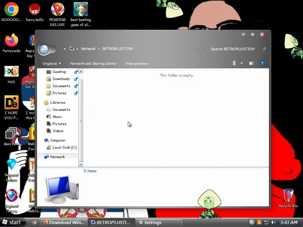The height and width of the screenshot is (227, 303).
Task: Select Network in the navigation pane
Action: (x=57, y=157)
